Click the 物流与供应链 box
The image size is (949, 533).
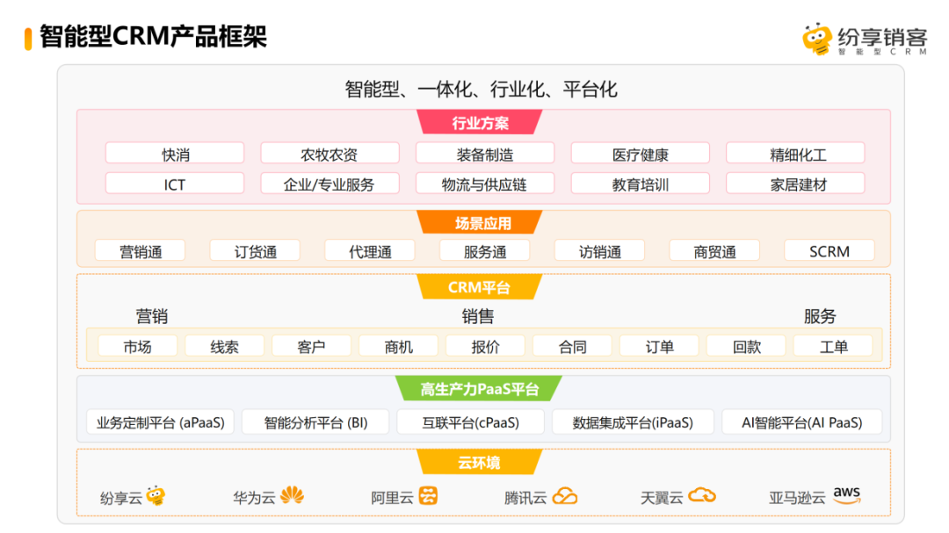(485, 184)
